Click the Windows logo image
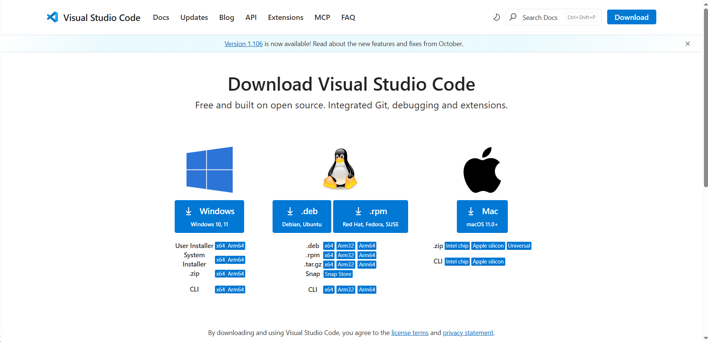 point(209,170)
